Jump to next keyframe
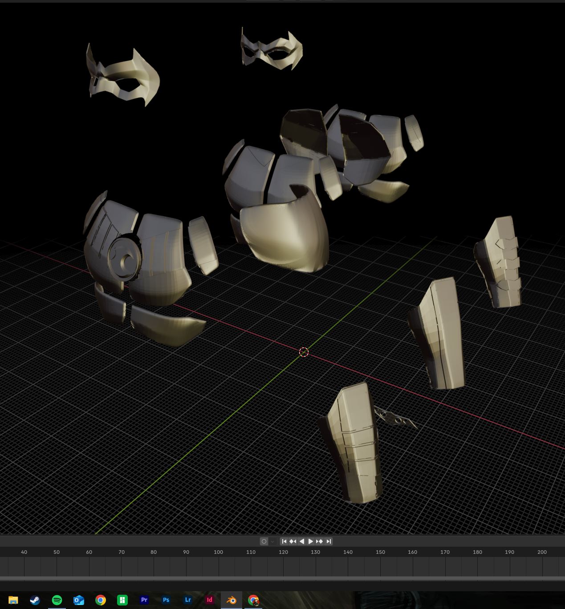The width and height of the screenshot is (565, 609). tap(319, 541)
